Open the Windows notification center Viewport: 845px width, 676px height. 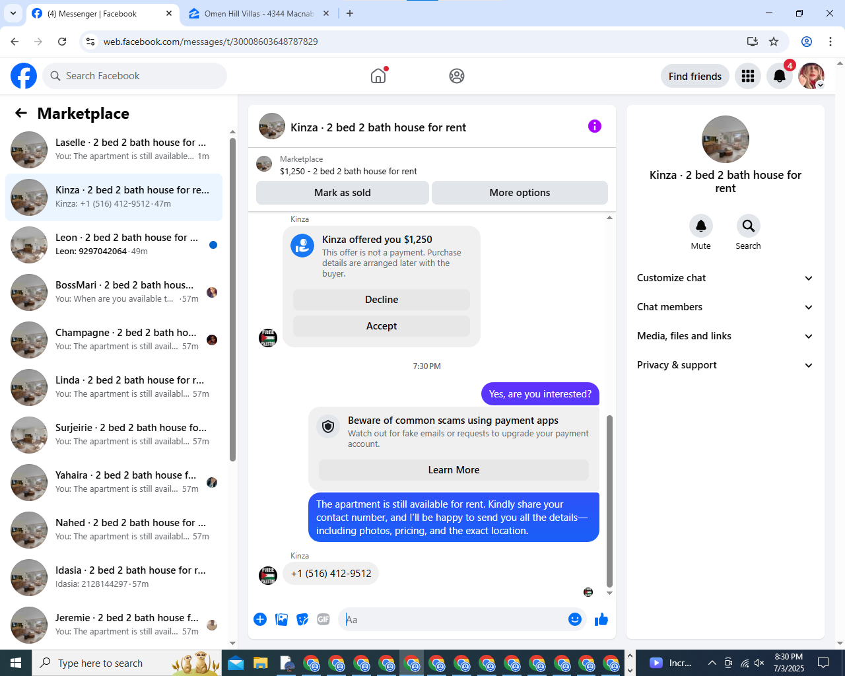[x=823, y=663]
